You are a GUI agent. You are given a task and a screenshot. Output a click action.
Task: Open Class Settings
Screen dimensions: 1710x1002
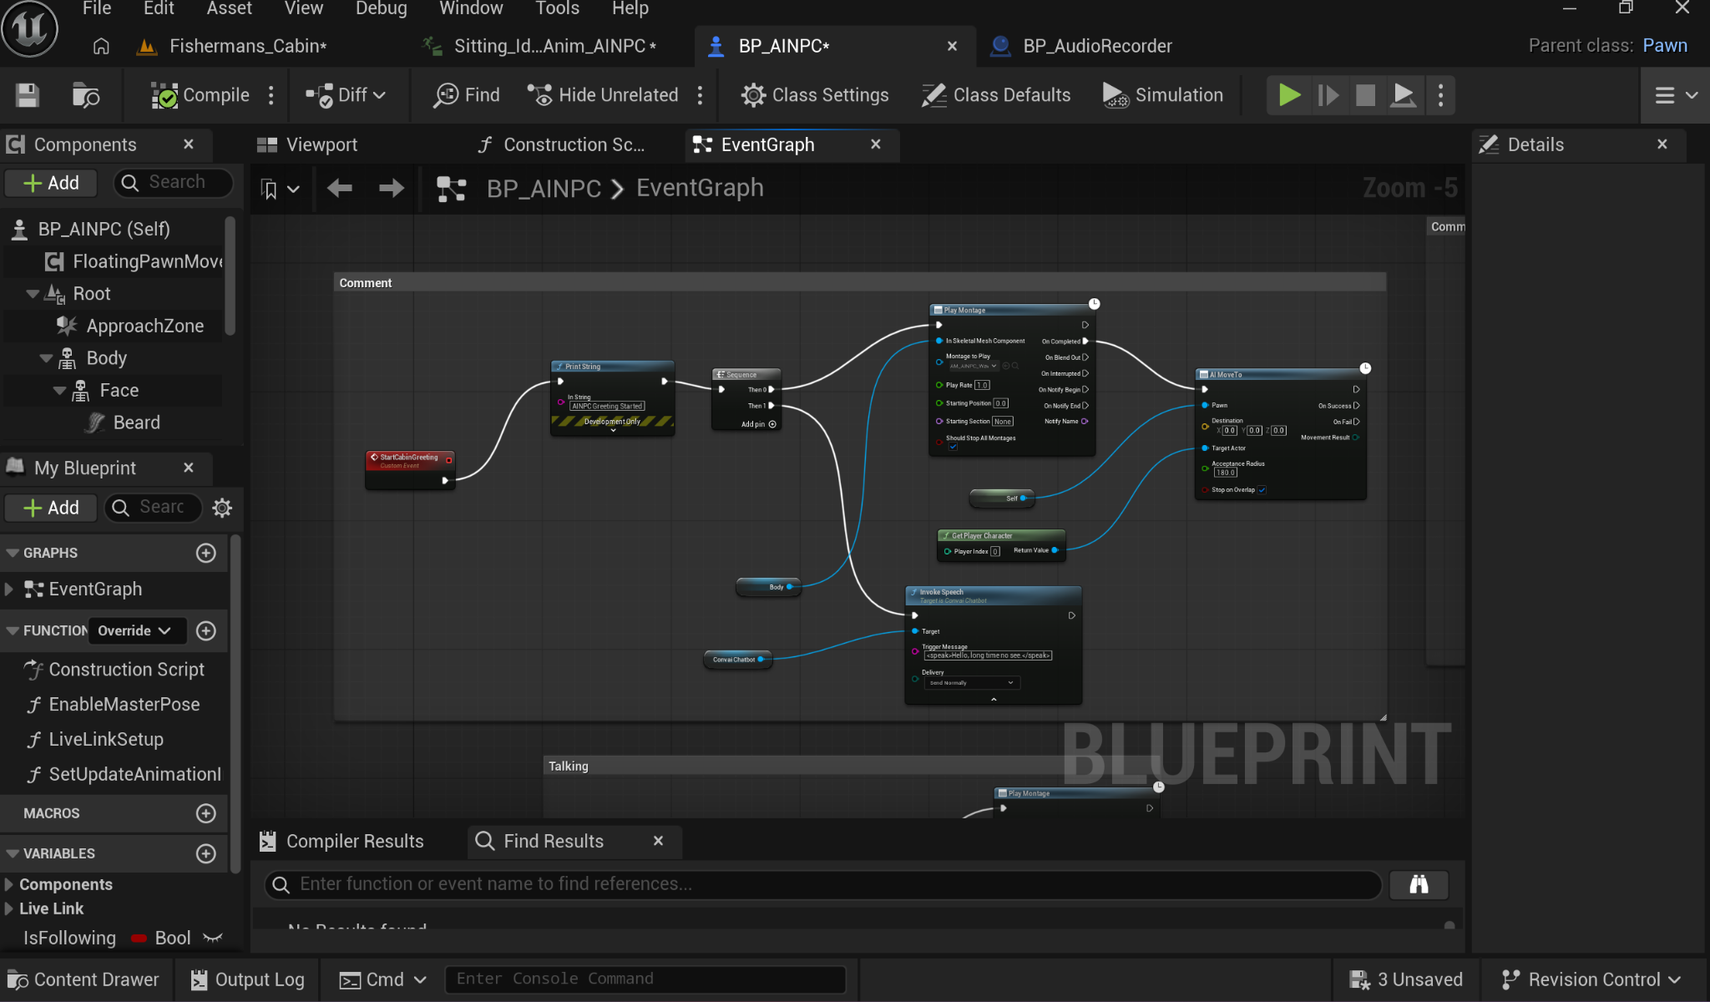[815, 95]
